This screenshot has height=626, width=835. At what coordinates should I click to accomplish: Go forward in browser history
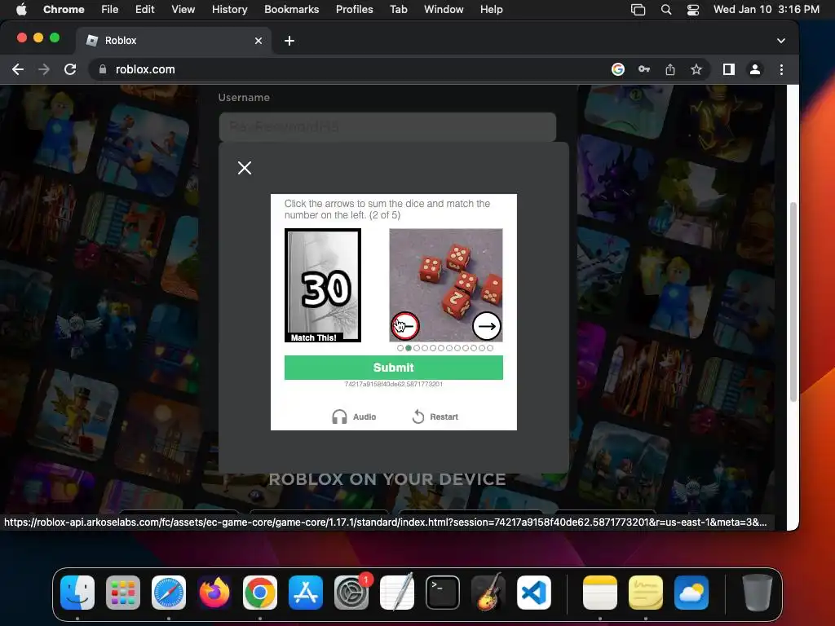coord(44,69)
